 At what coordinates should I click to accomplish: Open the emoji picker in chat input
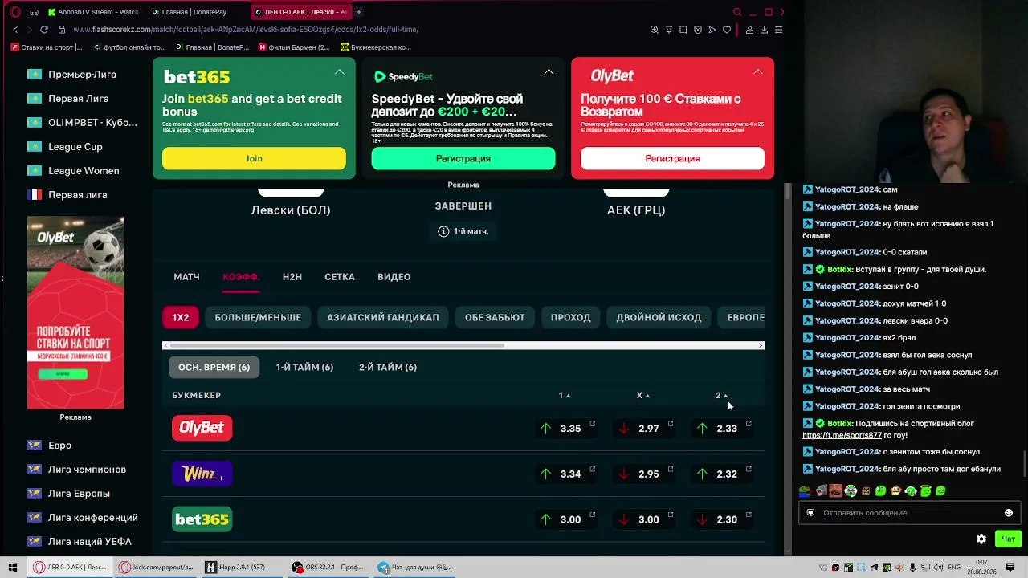click(1009, 513)
